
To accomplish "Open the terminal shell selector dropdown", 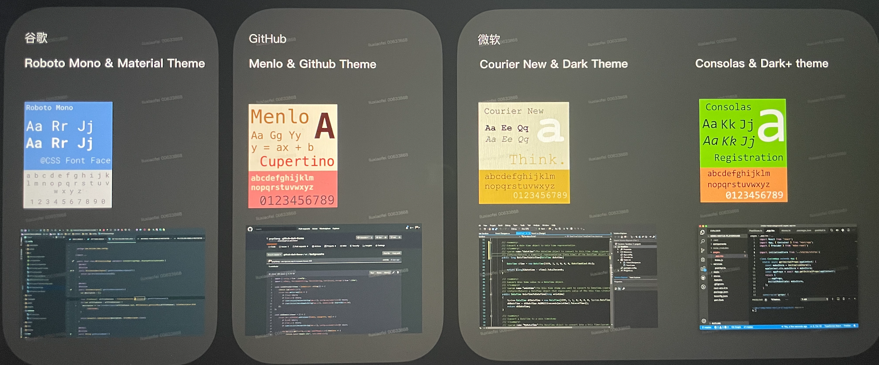I will 814,299.
